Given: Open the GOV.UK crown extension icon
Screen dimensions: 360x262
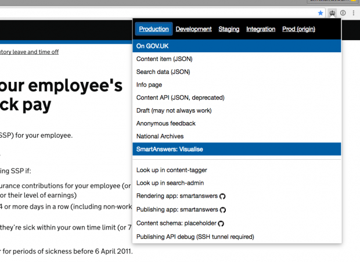Looking at the screenshot, I should [x=332, y=13].
